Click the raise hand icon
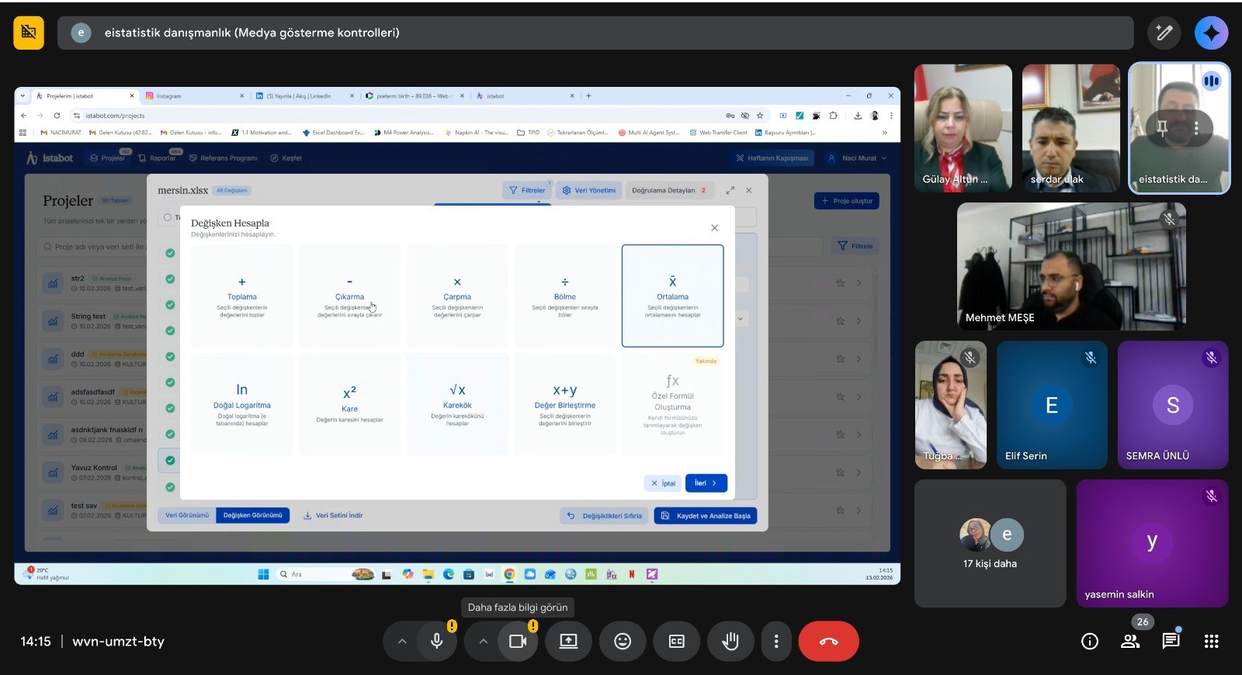This screenshot has width=1242, height=675. tap(730, 642)
